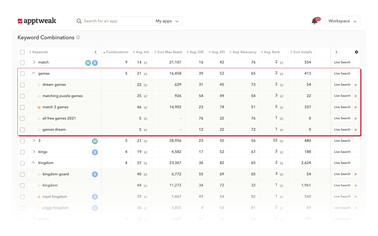Expand the 'match' keyword group

[x=34, y=62]
